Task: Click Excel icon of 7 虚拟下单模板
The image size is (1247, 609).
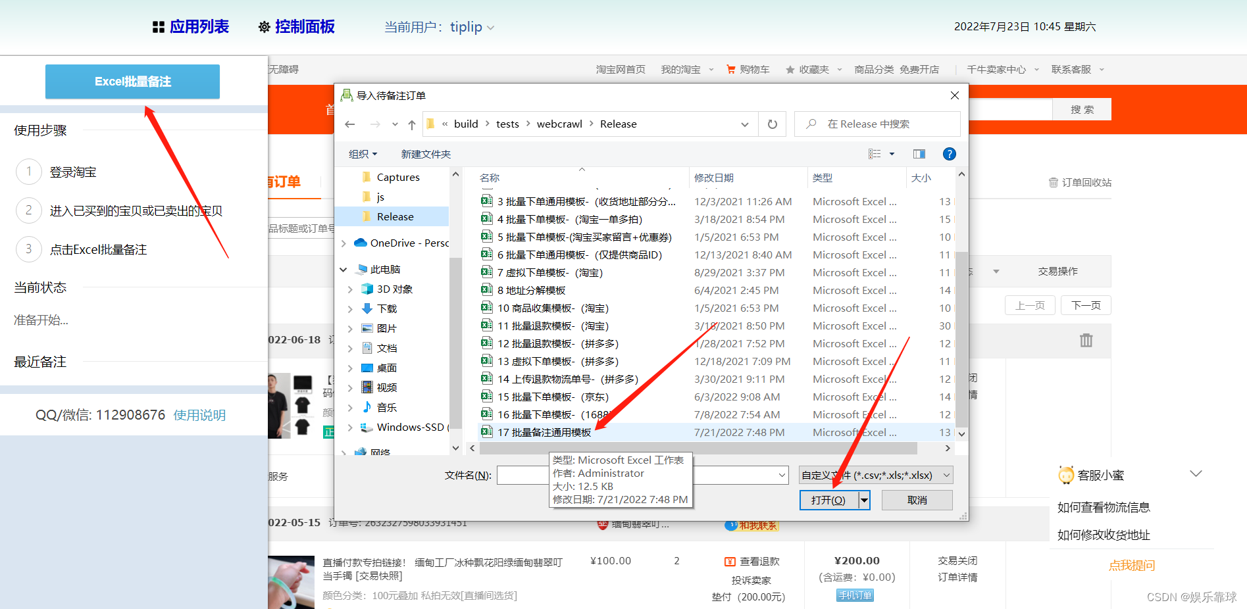Action: coord(487,272)
